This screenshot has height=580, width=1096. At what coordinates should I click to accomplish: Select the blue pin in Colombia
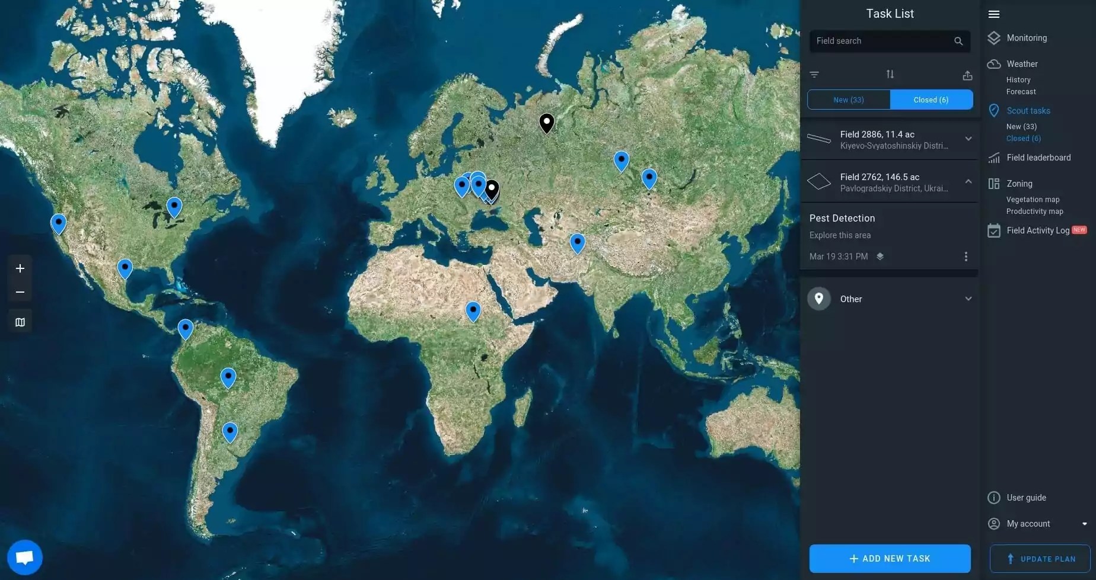[x=186, y=329]
